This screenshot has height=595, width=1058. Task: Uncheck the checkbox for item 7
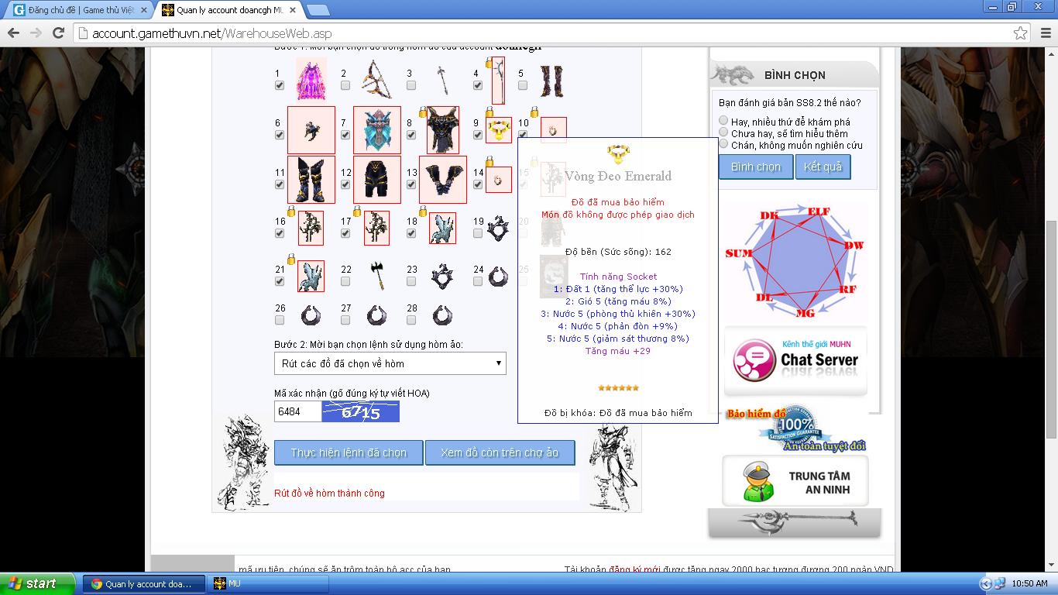point(345,135)
